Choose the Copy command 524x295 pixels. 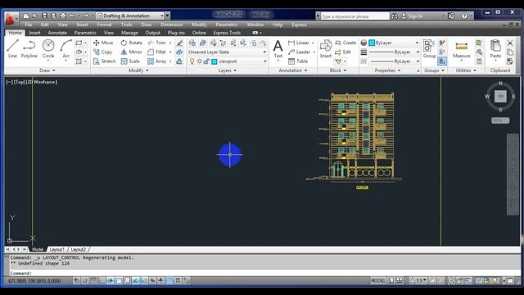point(102,52)
